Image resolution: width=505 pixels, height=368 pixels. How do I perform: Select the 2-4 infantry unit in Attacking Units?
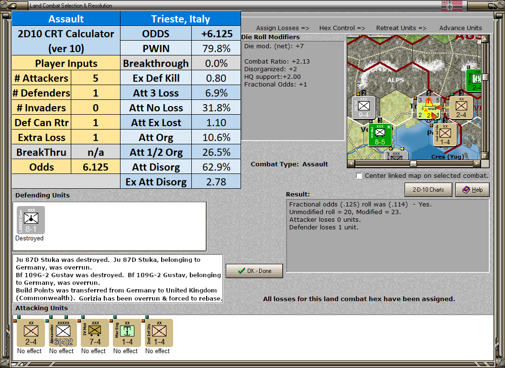pyautogui.click(x=31, y=333)
